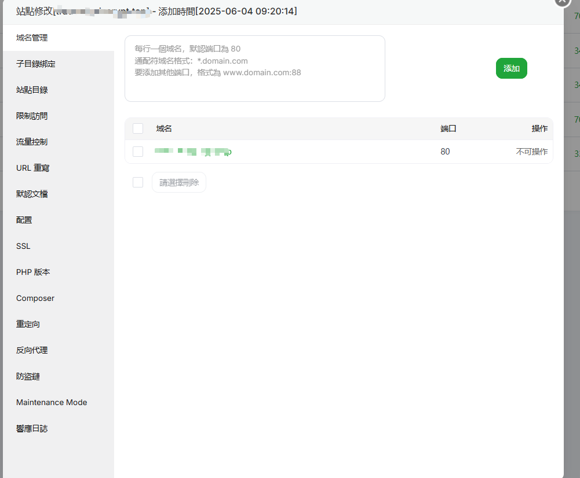
Task: Tick the checkbox next to 請選擇刪除
Action: (x=138, y=182)
